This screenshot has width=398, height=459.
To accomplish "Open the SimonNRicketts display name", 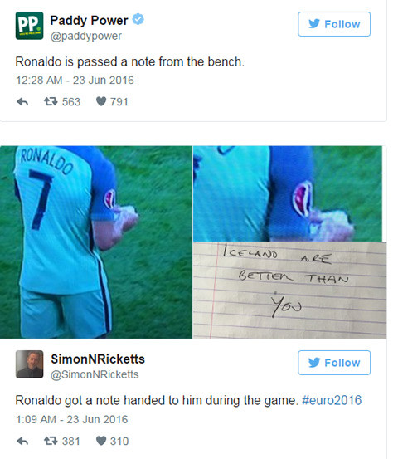I will tap(98, 359).
